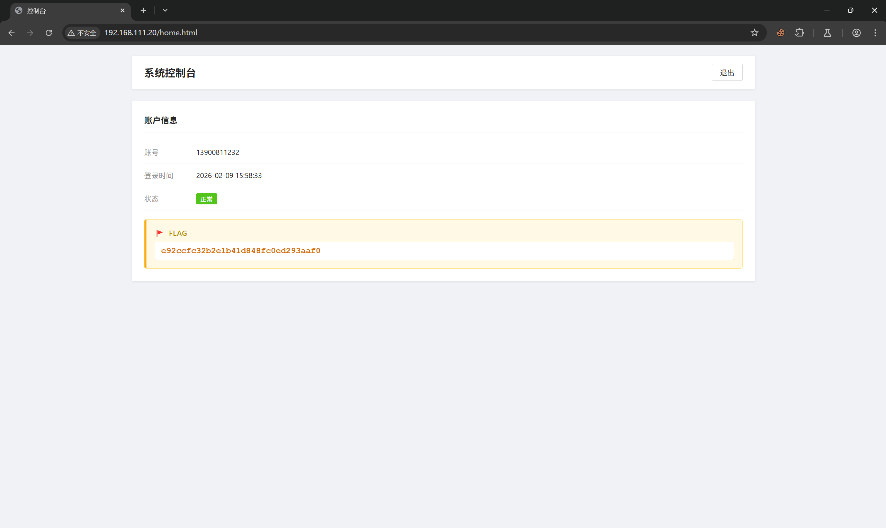Click the FLAG hash value box
The width and height of the screenshot is (886, 528).
tap(444, 251)
